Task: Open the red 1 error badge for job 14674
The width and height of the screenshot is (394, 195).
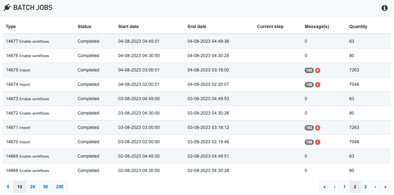Action: tap(318, 85)
